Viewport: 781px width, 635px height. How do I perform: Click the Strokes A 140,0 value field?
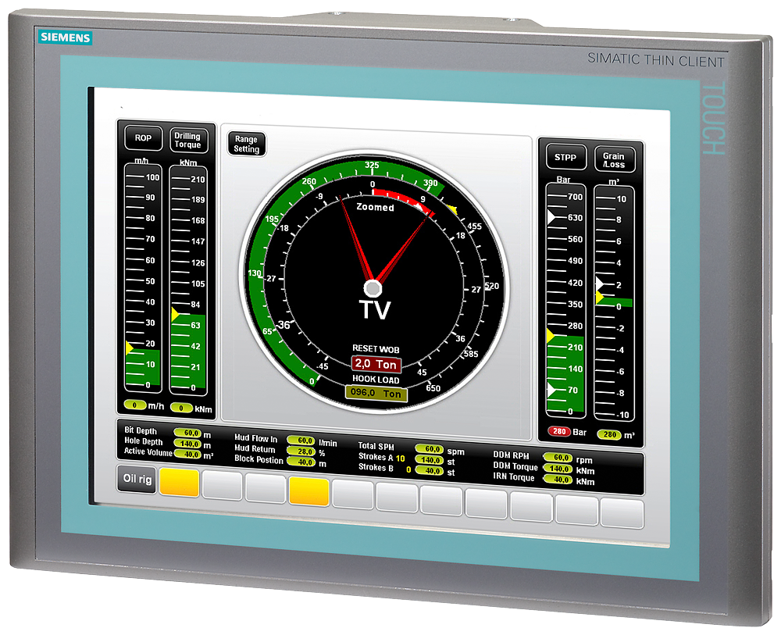pyautogui.click(x=429, y=460)
